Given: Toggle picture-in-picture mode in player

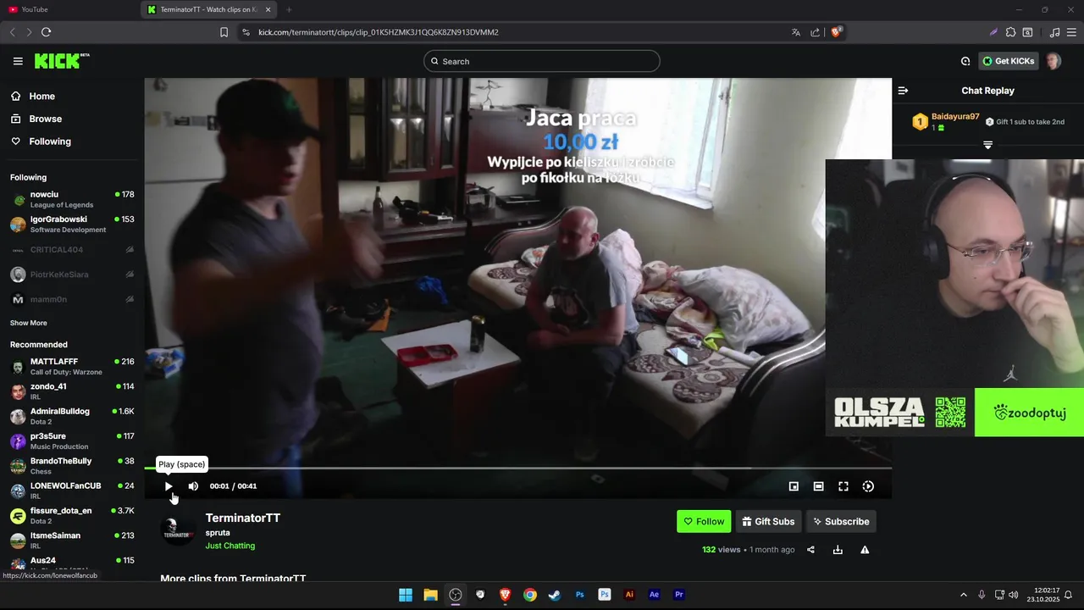Looking at the screenshot, I should click(x=794, y=486).
